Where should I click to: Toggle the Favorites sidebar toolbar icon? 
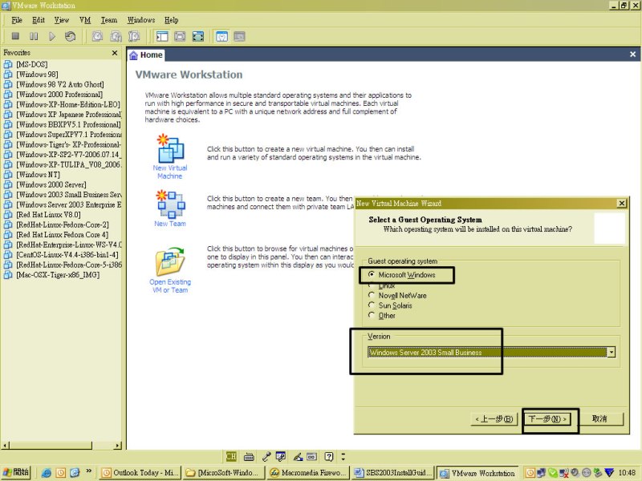(x=162, y=36)
